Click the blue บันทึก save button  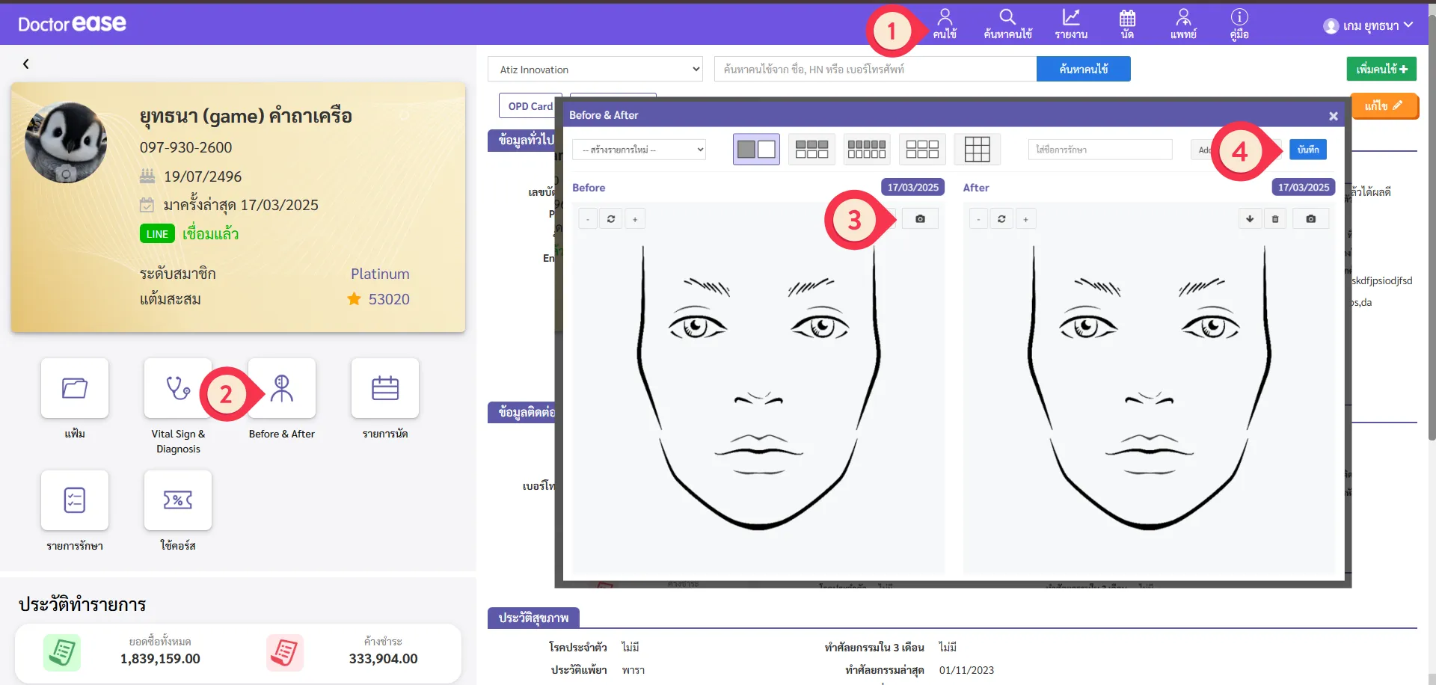1307,150
